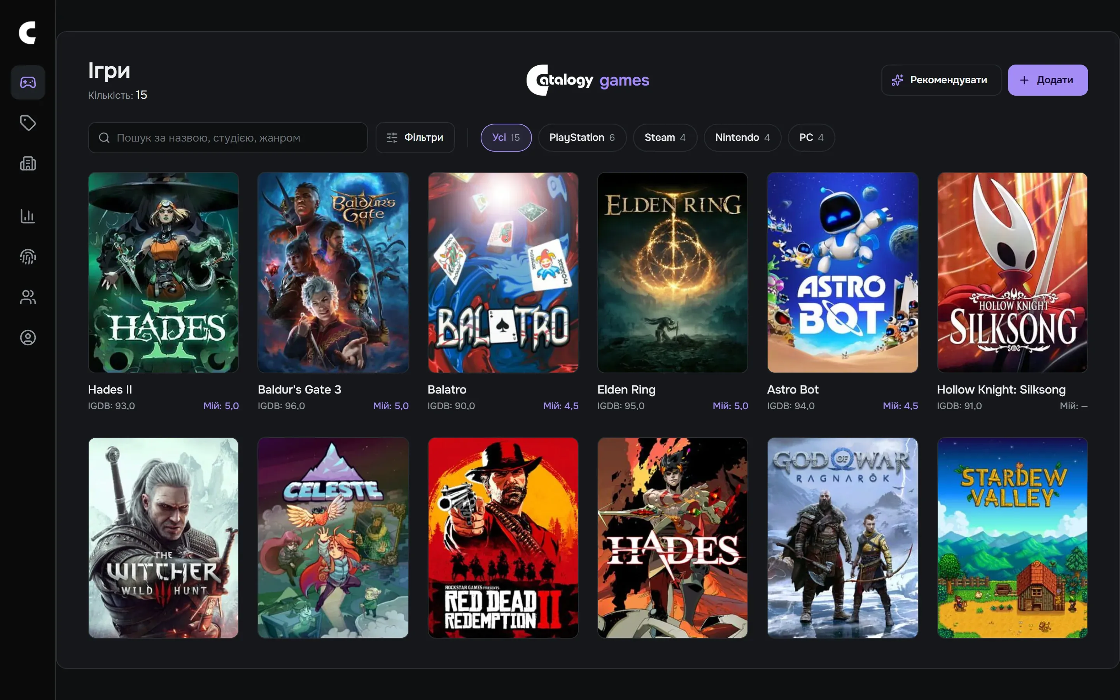Click the Hades II title text

(110, 389)
